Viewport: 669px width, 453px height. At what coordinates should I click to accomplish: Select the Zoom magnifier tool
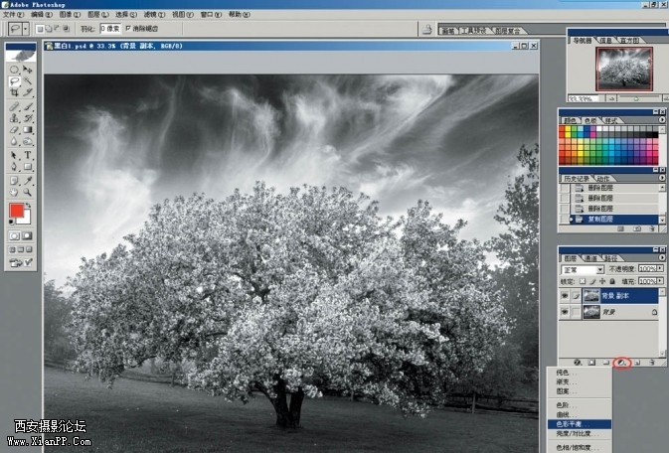click(x=28, y=193)
